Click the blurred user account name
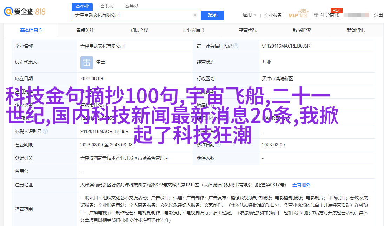The image size is (384, 226). coord(356,15)
